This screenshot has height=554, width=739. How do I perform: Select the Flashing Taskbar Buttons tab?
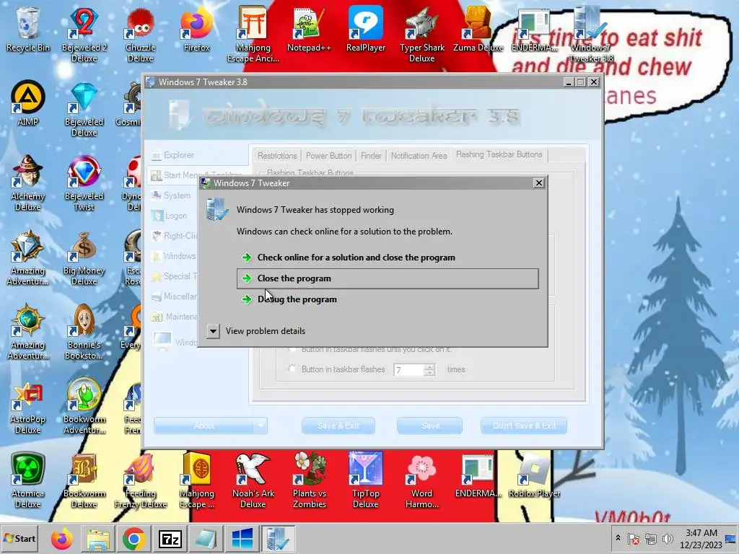pyautogui.click(x=499, y=154)
